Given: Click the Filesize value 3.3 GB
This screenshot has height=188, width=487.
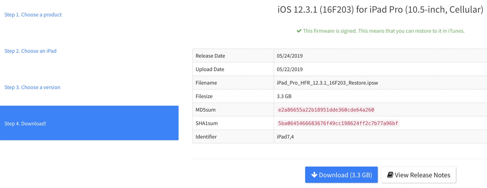Looking at the screenshot, I should pos(284,96).
